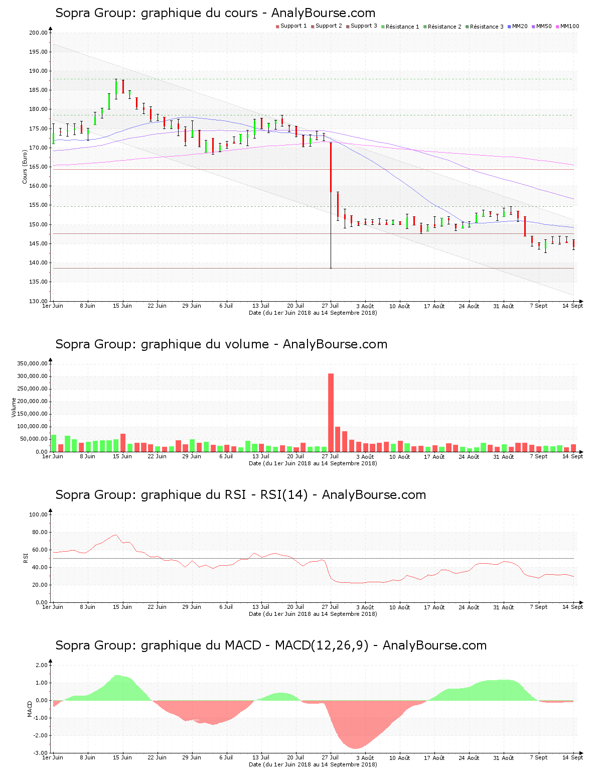Click the 100.00 value on RSI axis
The width and height of the screenshot is (602, 778).
point(38,514)
